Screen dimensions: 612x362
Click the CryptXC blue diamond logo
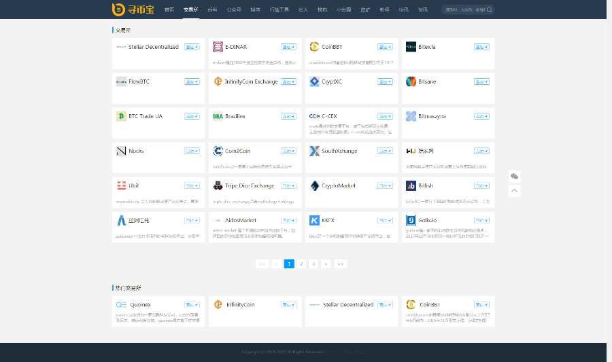click(x=314, y=82)
